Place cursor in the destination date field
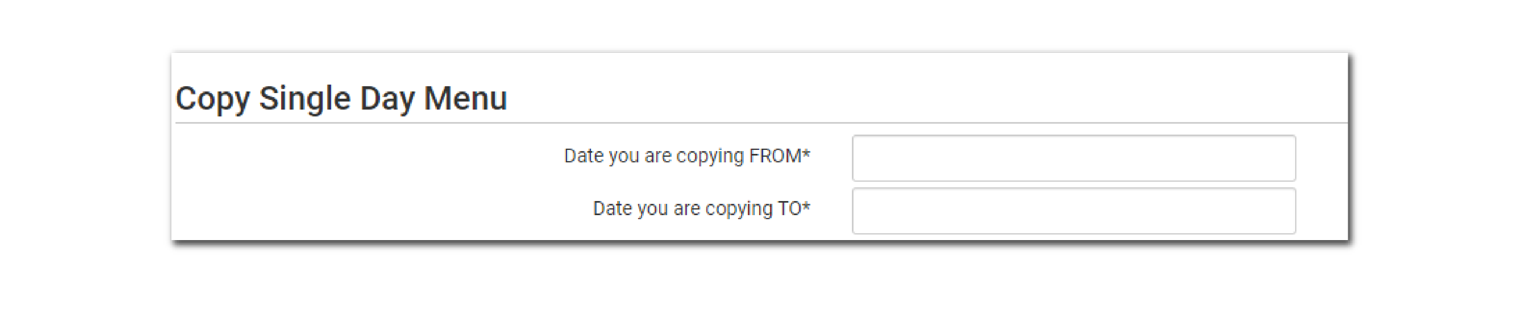Image resolution: width=1513 pixels, height=336 pixels. [1073, 211]
